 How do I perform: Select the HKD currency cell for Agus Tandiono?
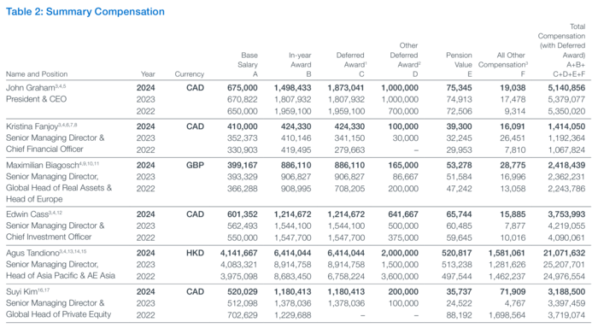tap(195, 253)
